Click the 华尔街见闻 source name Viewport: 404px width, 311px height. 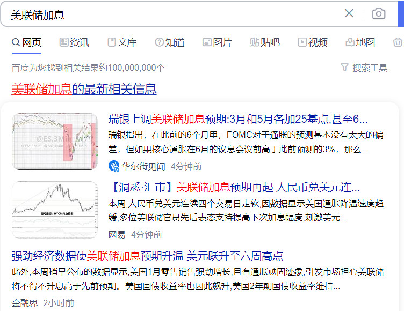(143, 166)
